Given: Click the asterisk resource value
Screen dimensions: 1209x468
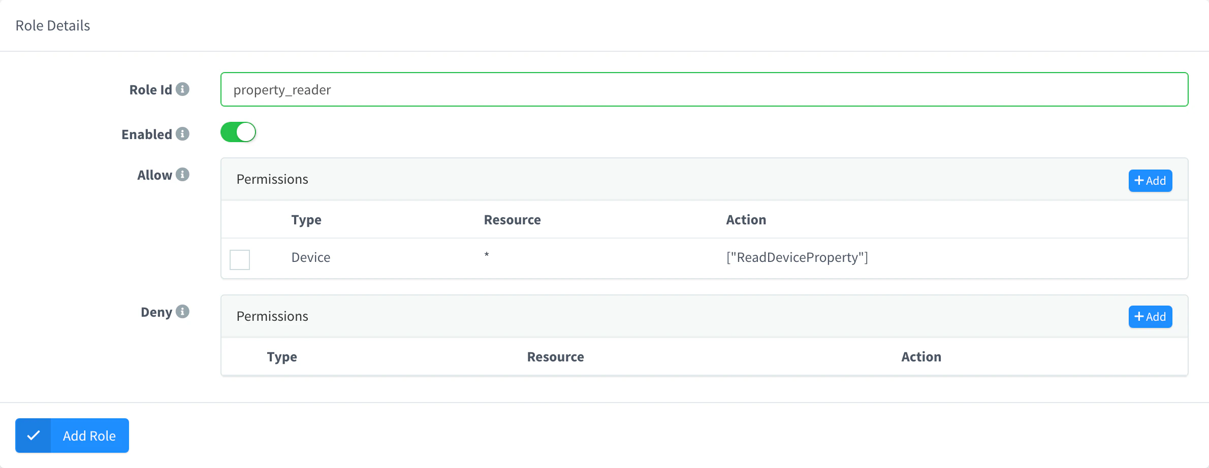Looking at the screenshot, I should click(x=487, y=255).
